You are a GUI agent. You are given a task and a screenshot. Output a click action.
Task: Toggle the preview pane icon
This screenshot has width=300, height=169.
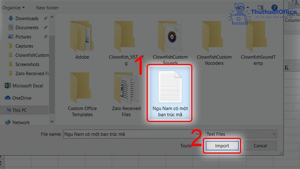[x=260, y=8]
